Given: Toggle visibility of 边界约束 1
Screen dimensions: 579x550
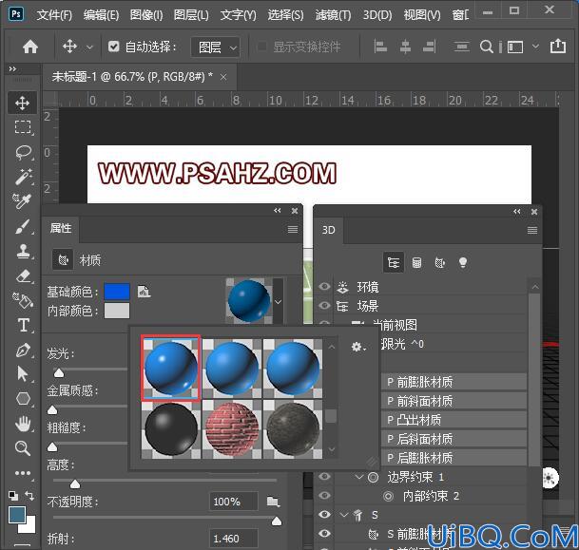Looking at the screenshot, I should tap(324, 476).
